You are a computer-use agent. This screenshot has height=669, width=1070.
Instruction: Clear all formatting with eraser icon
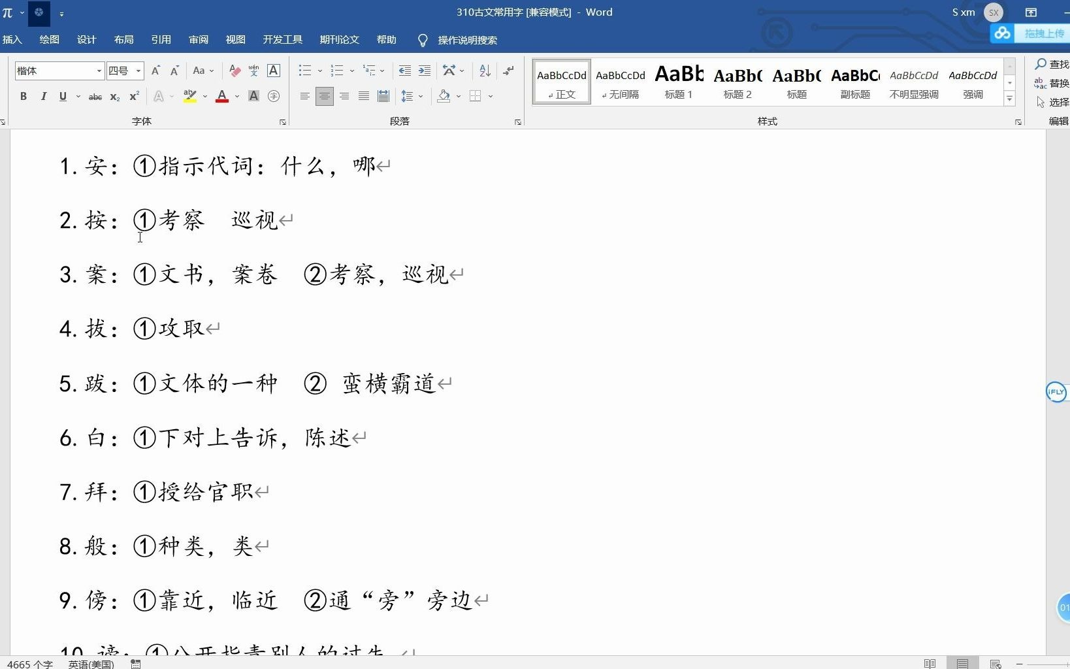(235, 71)
